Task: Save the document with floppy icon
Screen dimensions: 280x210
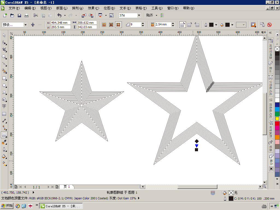Action: 19,15
